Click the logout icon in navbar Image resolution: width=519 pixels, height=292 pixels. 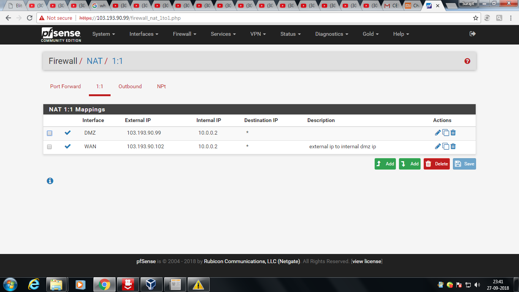(x=473, y=34)
